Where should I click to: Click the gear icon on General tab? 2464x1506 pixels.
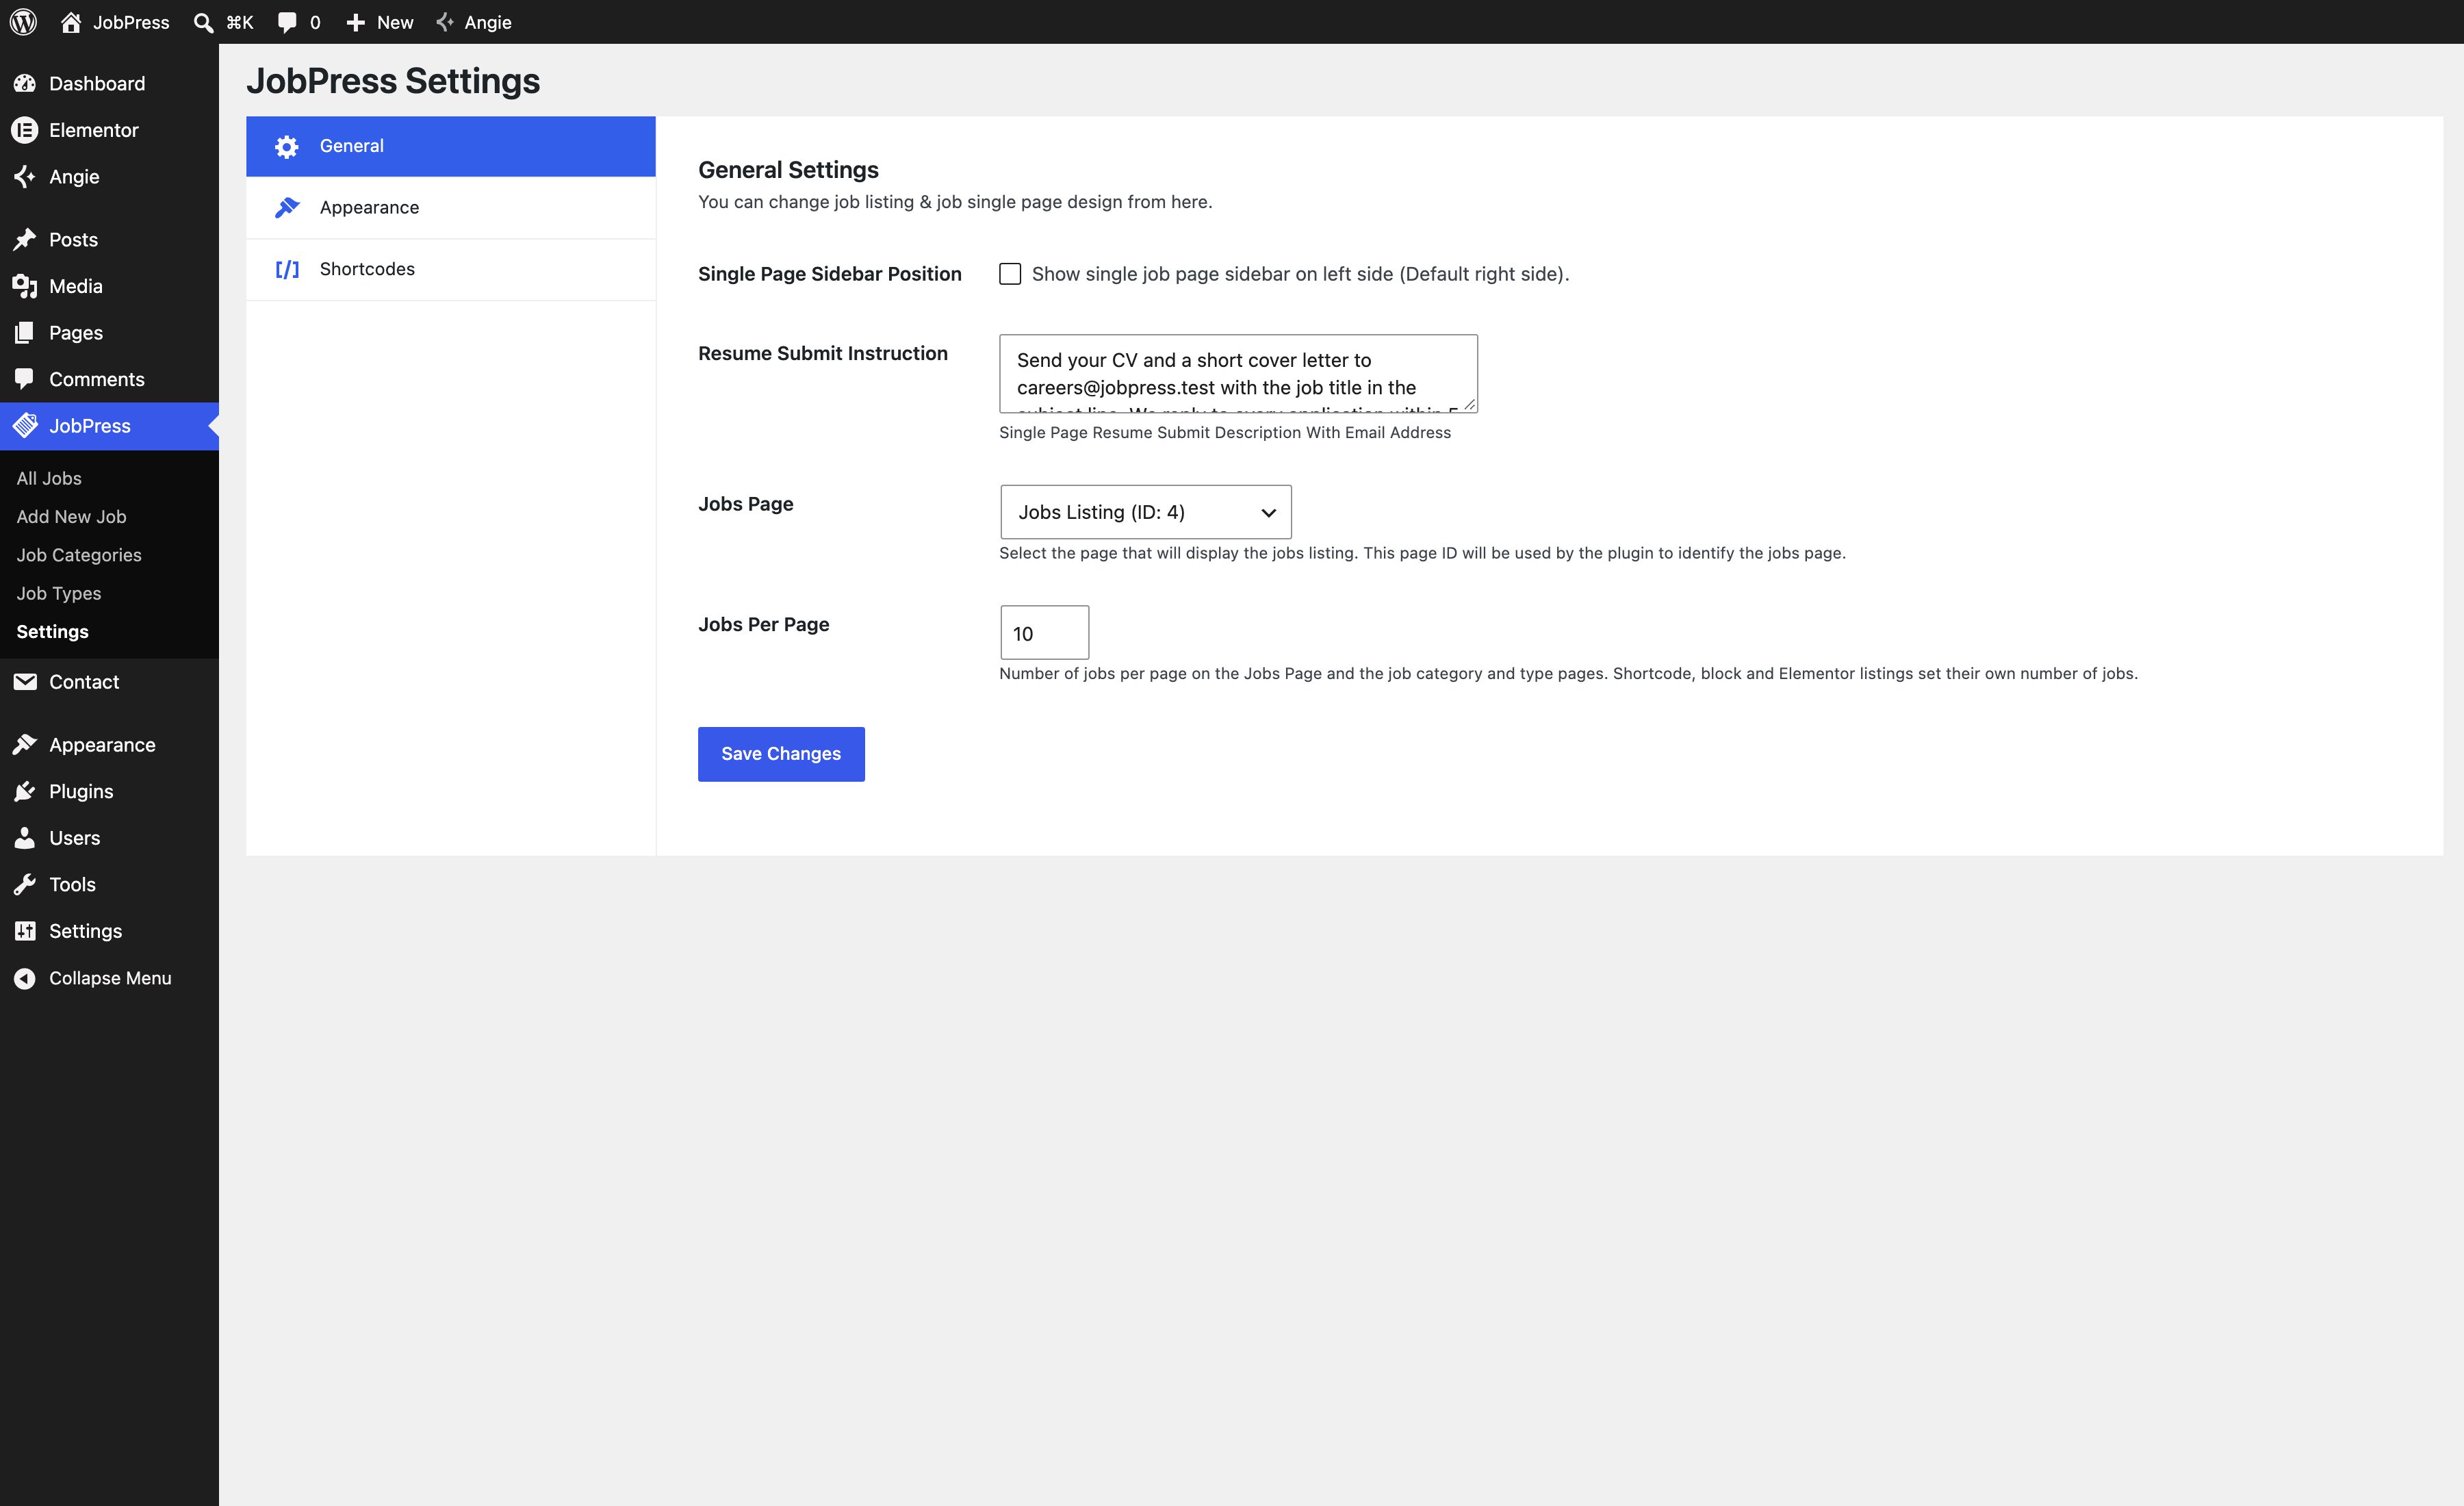point(287,147)
